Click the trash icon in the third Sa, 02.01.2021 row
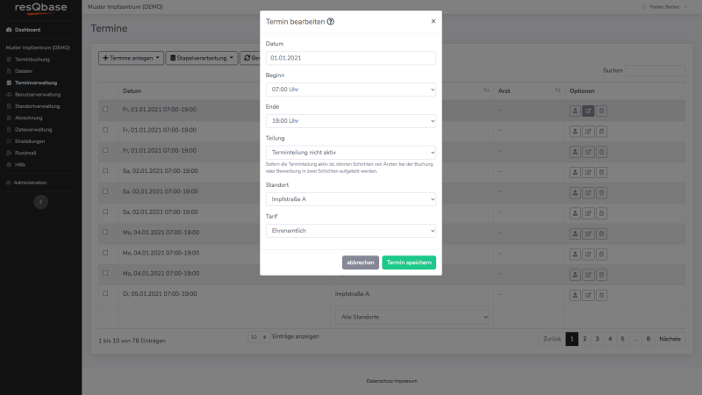Image resolution: width=702 pixels, height=395 pixels. pyautogui.click(x=601, y=213)
